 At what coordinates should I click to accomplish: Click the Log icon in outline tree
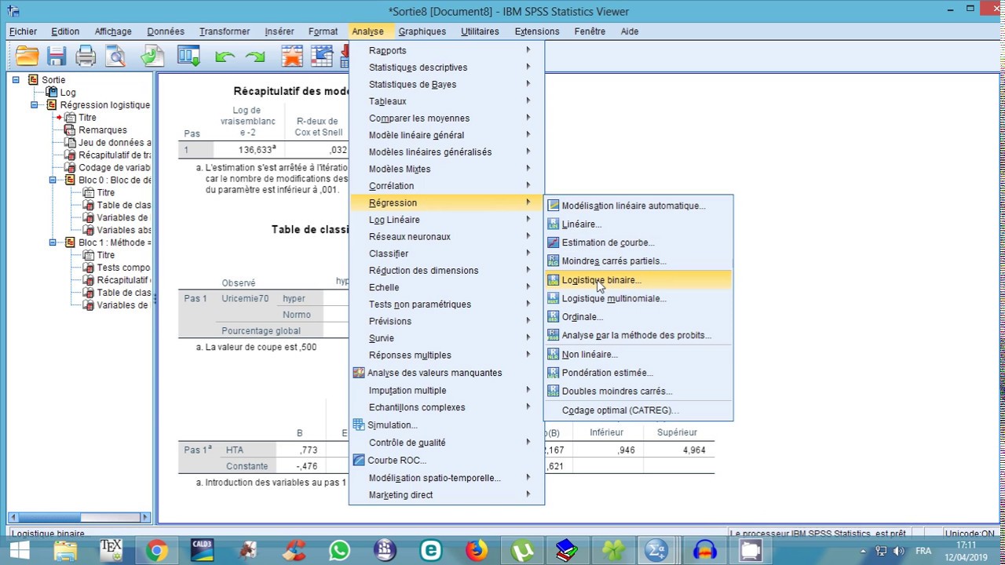click(52, 93)
